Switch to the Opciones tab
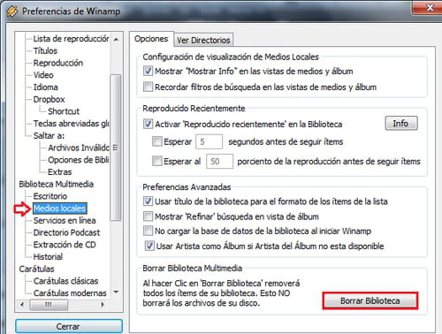 coord(151,39)
